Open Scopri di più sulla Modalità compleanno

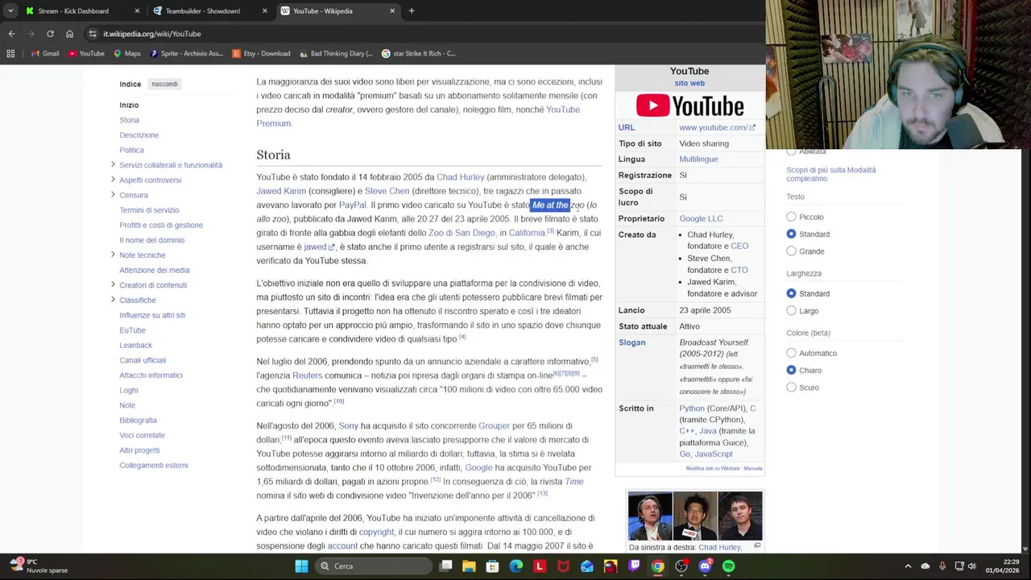click(830, 174)
